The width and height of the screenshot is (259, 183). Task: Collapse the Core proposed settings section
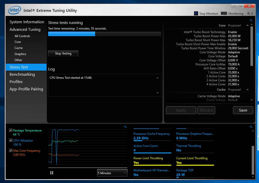click(247, 25)
